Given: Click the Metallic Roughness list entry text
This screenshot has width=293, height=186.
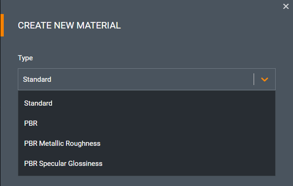Looking at the screenshot, I should point(70,143).
